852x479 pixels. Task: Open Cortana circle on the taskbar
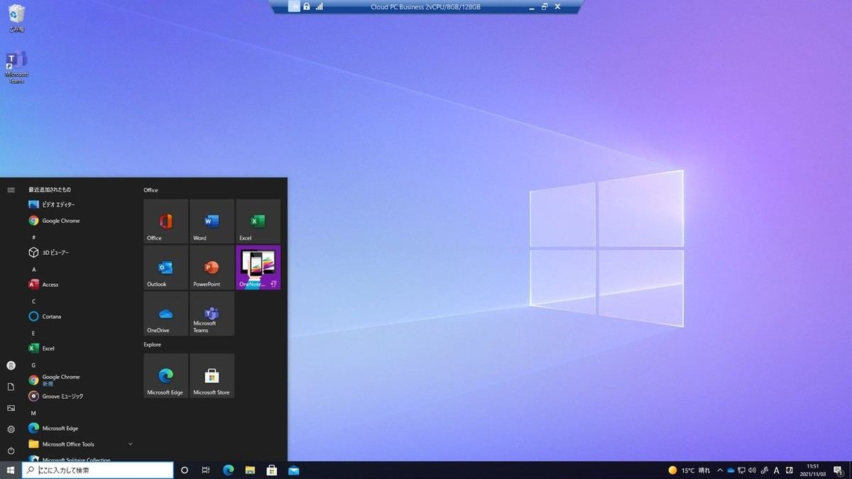coord(185,470)
